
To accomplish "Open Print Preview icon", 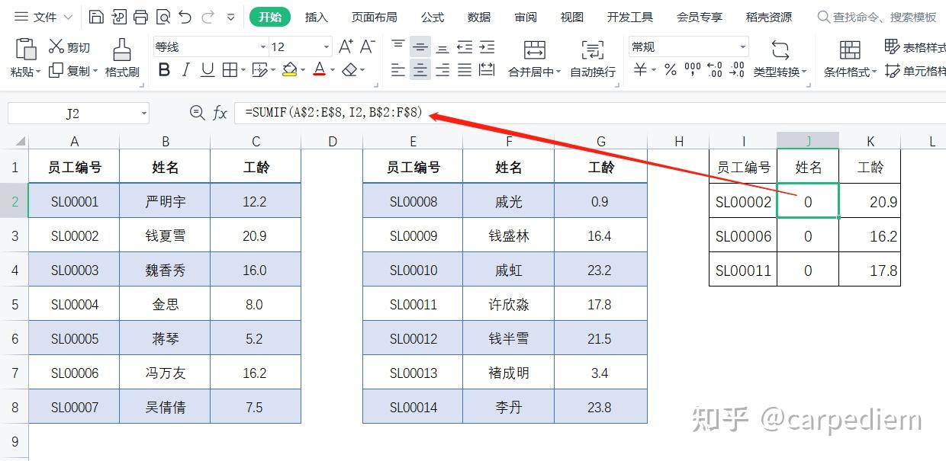I will [162, 17].
